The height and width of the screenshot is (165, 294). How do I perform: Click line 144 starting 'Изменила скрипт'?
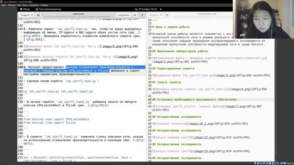[83, 34]
